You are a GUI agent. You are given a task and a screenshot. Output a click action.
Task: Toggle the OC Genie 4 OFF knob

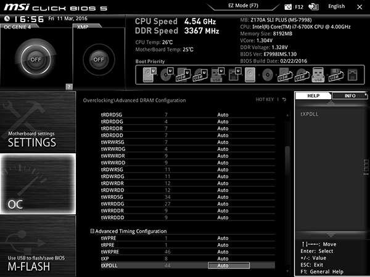coord(36,59)
